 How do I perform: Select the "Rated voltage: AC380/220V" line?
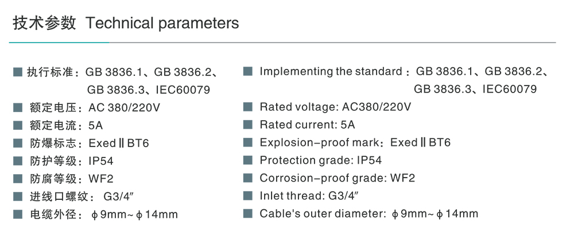click(x=335, y=107)
